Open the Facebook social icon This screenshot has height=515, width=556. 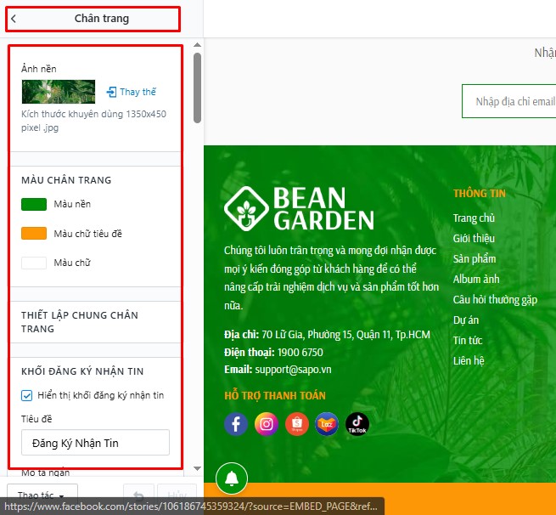coord(236,424)
